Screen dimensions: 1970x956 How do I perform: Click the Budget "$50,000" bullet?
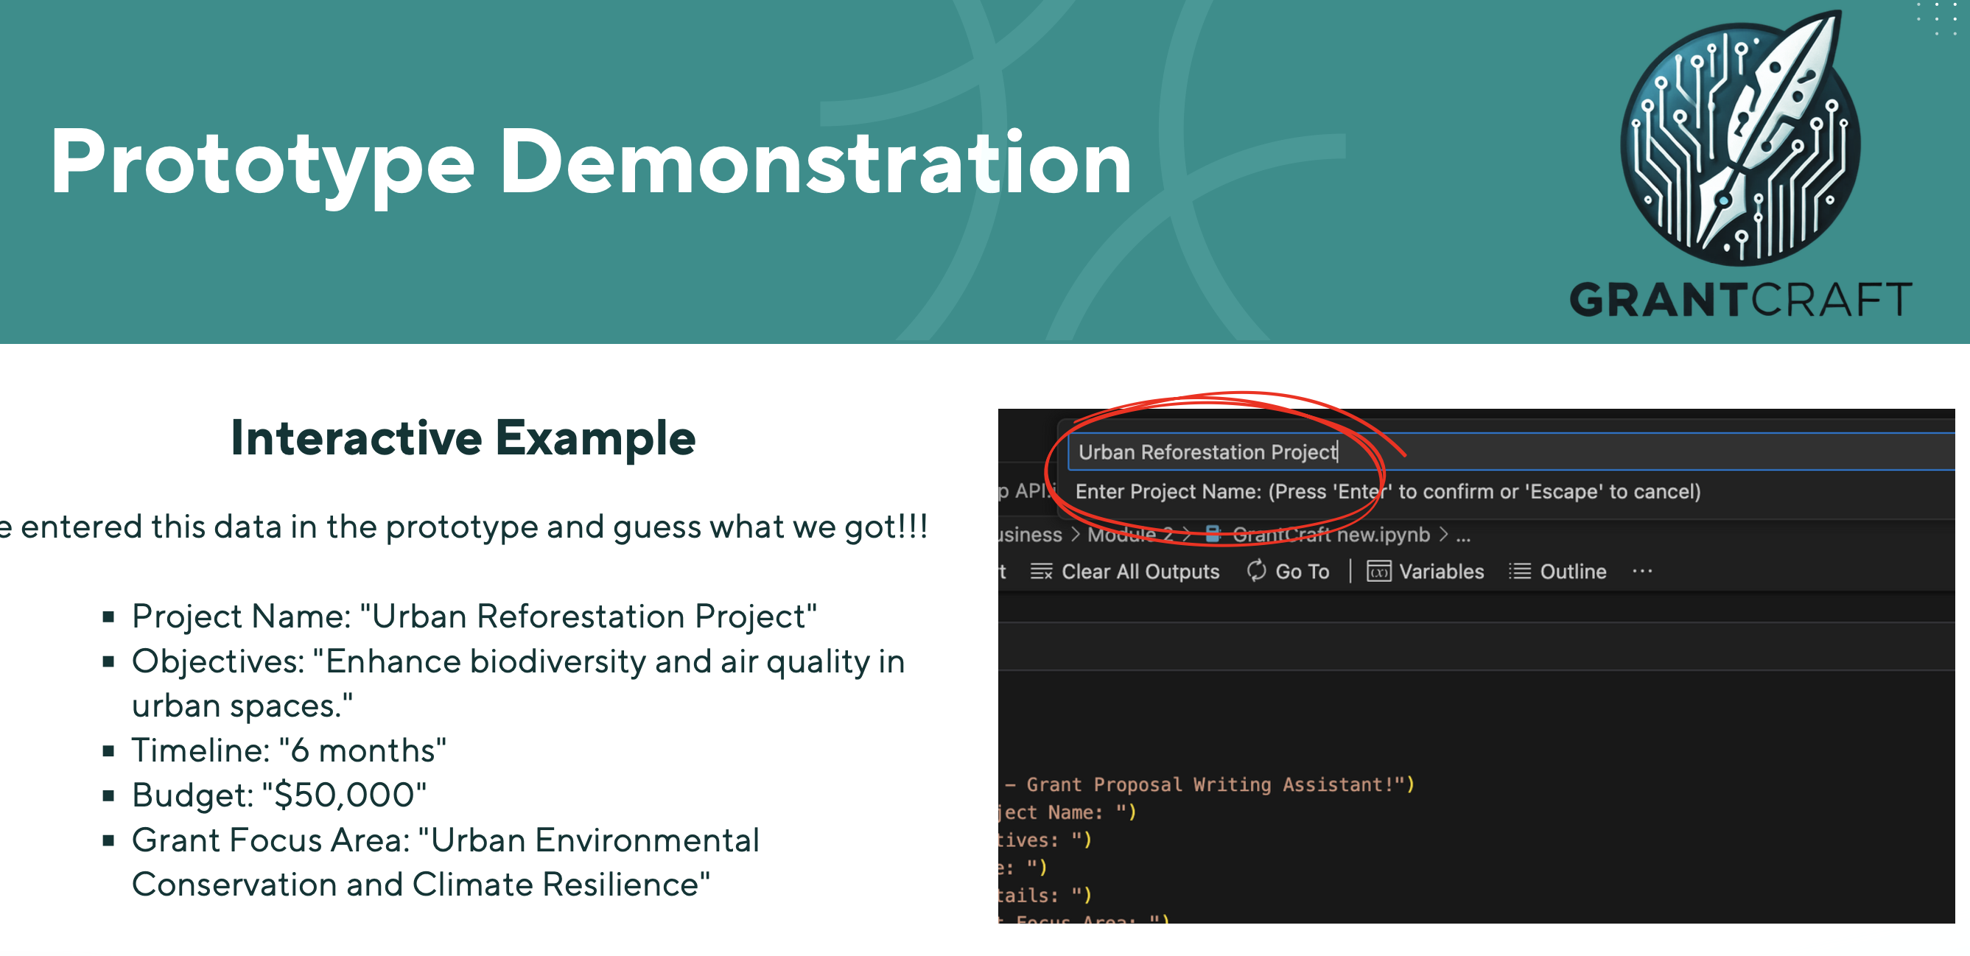point(279,795)
